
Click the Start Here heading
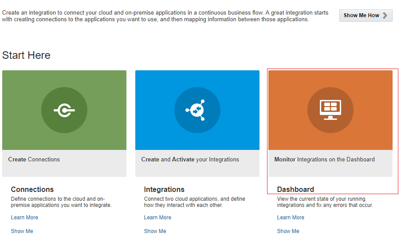26,55
